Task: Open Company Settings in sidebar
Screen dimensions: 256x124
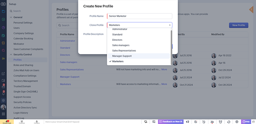Action: point(24,33)
